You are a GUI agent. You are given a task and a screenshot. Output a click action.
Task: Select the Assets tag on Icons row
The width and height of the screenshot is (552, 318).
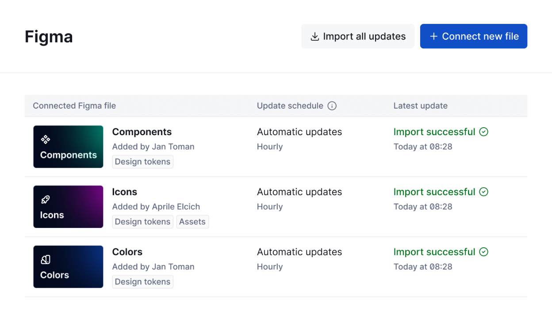(192, 222)
